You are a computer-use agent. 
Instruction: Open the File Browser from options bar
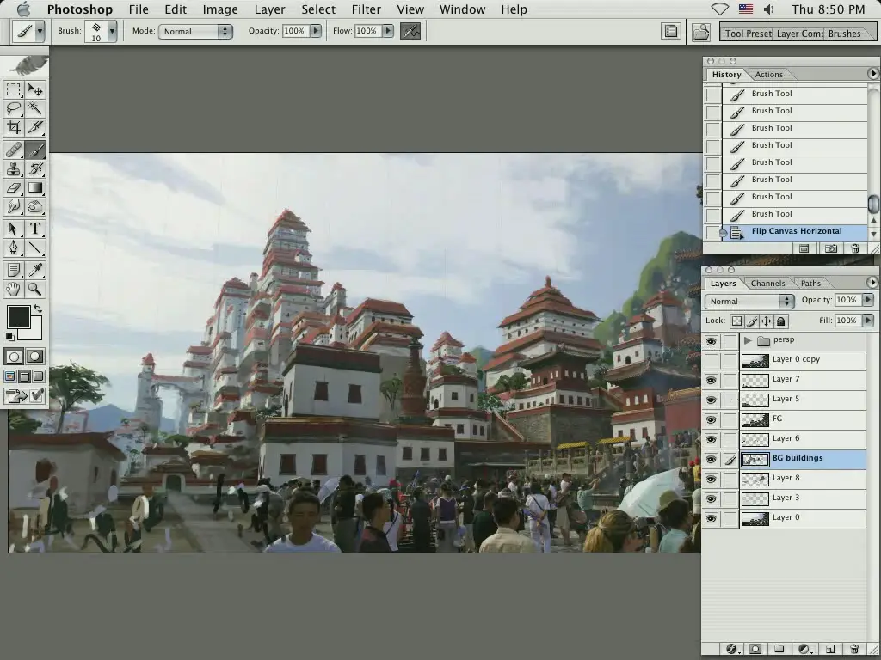[x=700, y=32]
